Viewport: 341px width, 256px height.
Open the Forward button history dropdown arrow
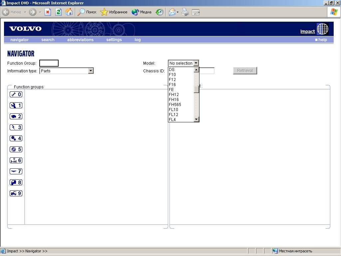tap(40, 12)
